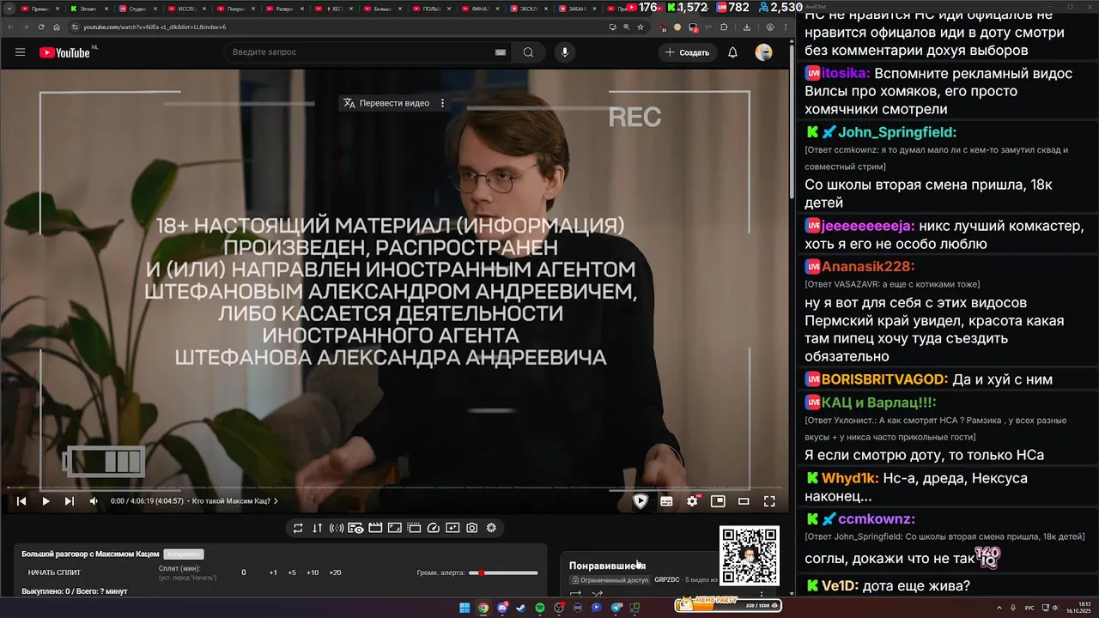Click 'Перевести видео' button on player
The width and height of the screenshot is (1099, 618).
point(386,103)
